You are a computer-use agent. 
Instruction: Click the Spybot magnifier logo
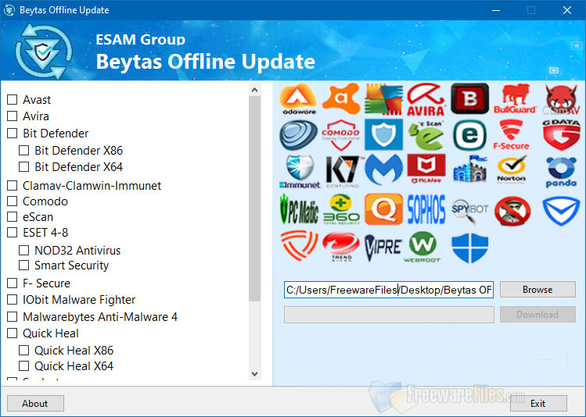pos(469,210)
